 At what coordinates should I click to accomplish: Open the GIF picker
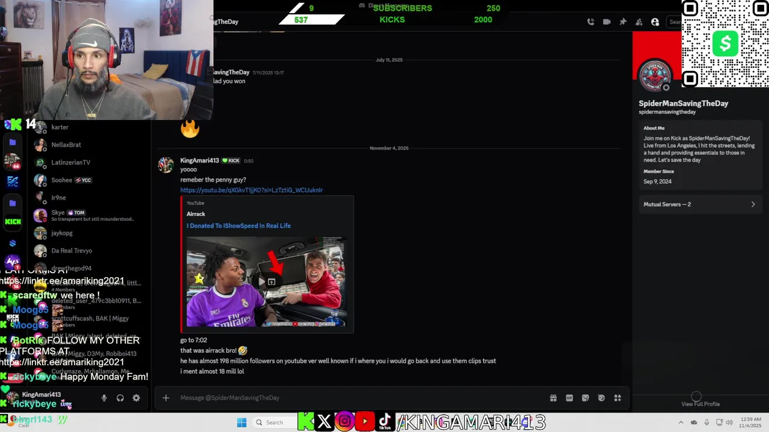(x=570, y=398)
